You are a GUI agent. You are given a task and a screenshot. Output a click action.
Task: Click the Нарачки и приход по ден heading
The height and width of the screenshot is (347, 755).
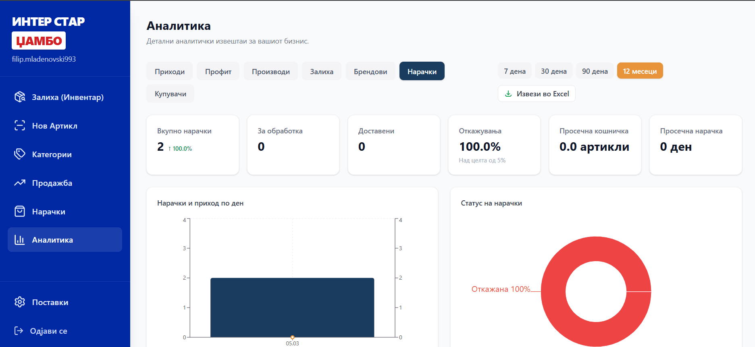click(x=200, y=203)
